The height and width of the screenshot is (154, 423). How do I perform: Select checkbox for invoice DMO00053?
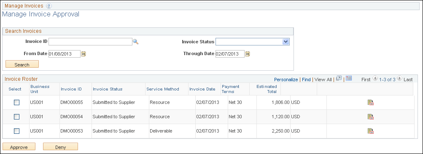coord(17,131)
